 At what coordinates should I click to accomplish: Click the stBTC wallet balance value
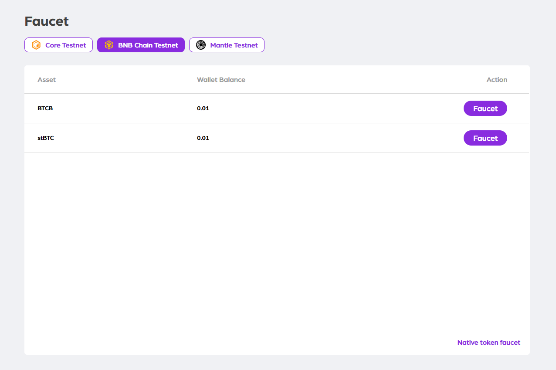click(203, 138)
